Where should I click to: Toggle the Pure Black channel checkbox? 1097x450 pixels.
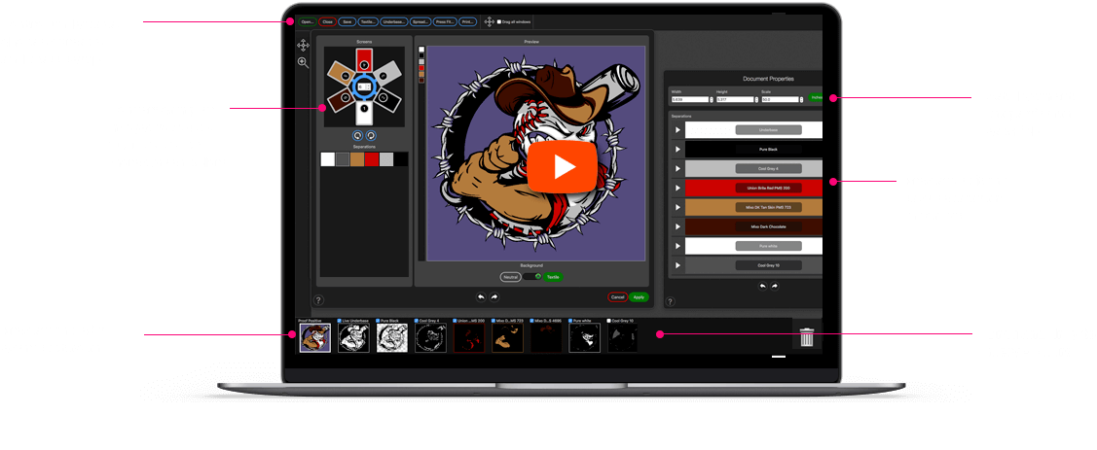(379, 321)
